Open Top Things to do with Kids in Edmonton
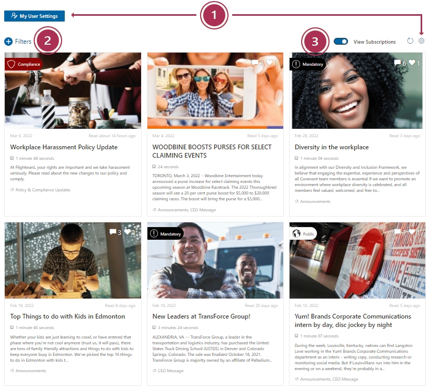This screenshot has height=389, width=428. (68, 316)
